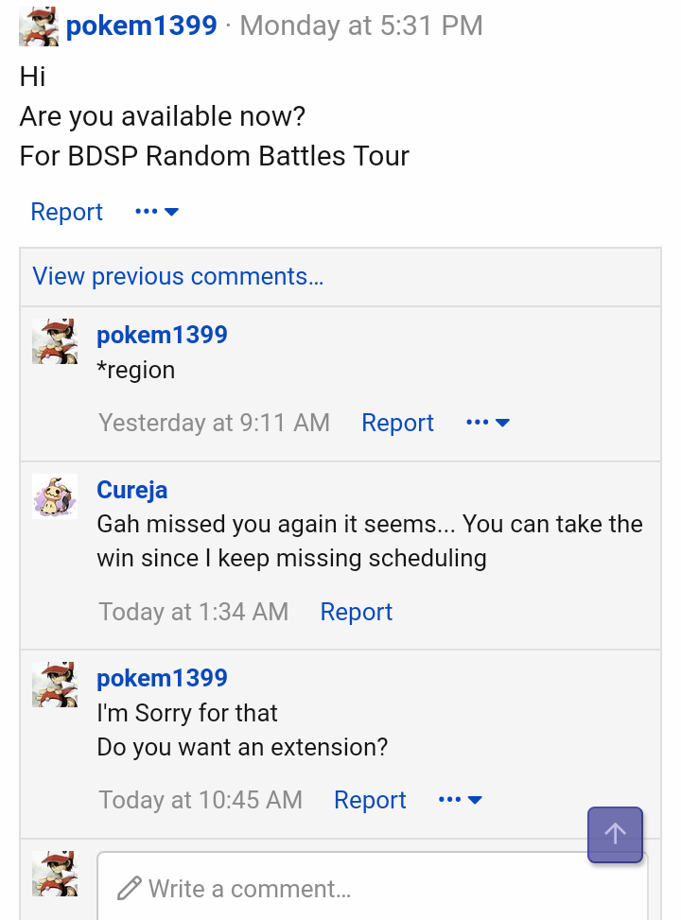Click Cureja's Mimikyu avatar

[x=55, y=496]
